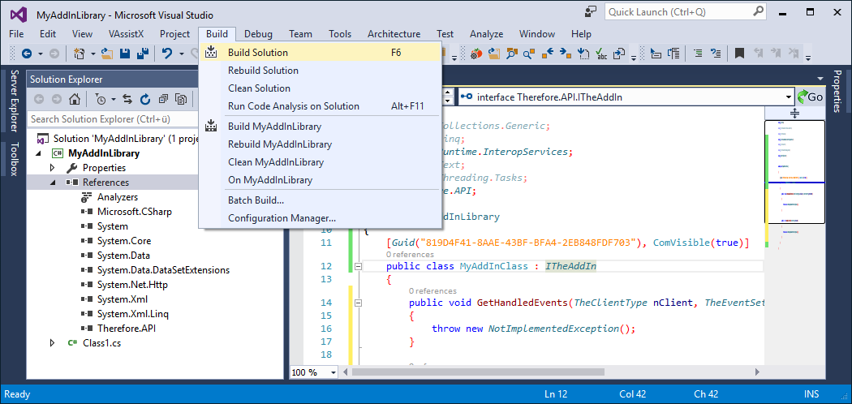Click the green Go button

tap(810, 97)
